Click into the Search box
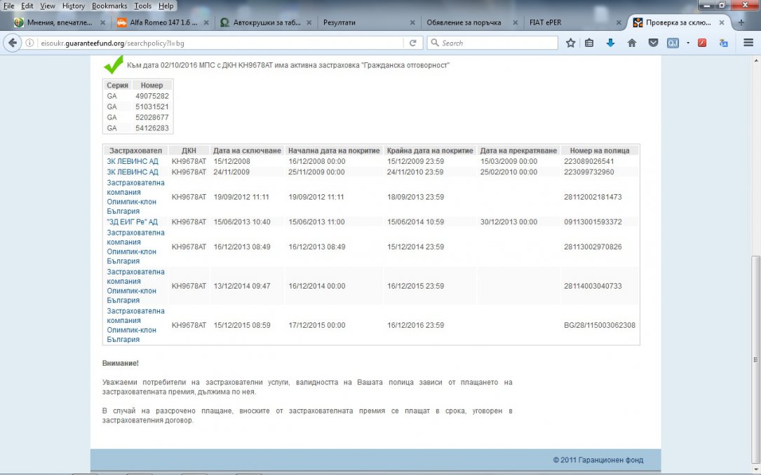The width and height of the screenshot is (761, 475). click(498, 43)
